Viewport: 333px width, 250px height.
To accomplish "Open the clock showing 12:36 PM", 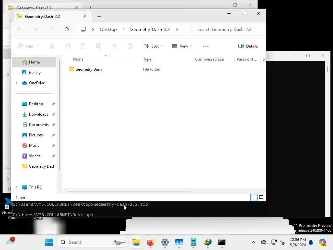I will pos(298,242).
